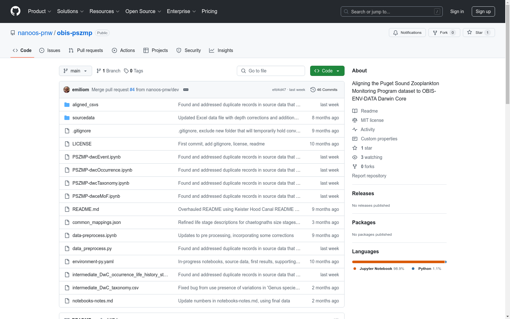Screen dimensions: 510x319
Task: Click the Report repository link
Action: tap(369, 176)
